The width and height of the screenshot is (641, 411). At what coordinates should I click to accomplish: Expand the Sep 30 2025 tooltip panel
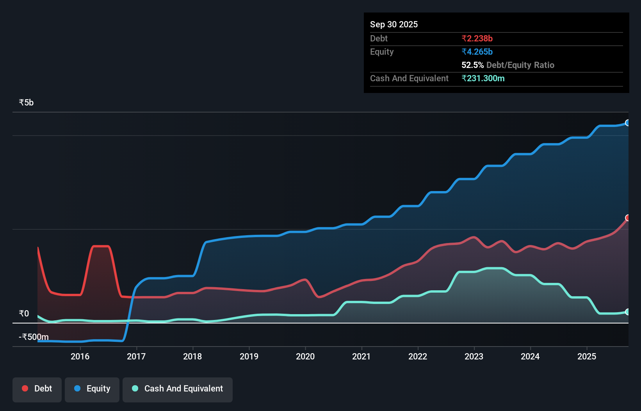394,24
